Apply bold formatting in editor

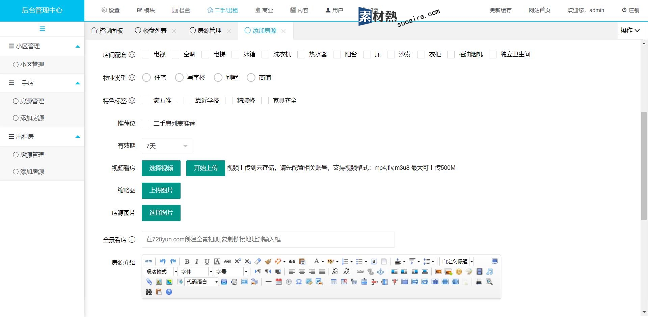pyautogui.click(x=187, y=262)
